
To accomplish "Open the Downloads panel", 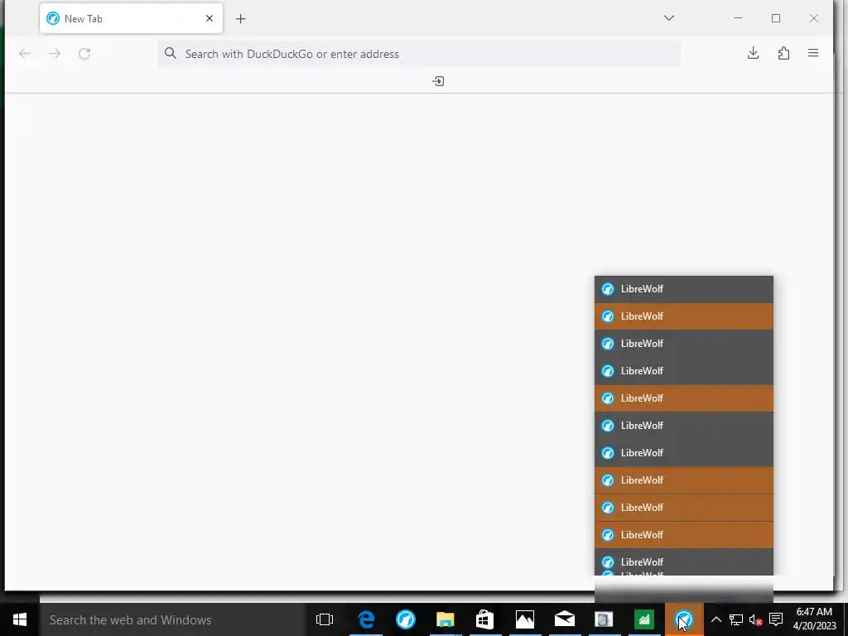I will pos(753,53).
